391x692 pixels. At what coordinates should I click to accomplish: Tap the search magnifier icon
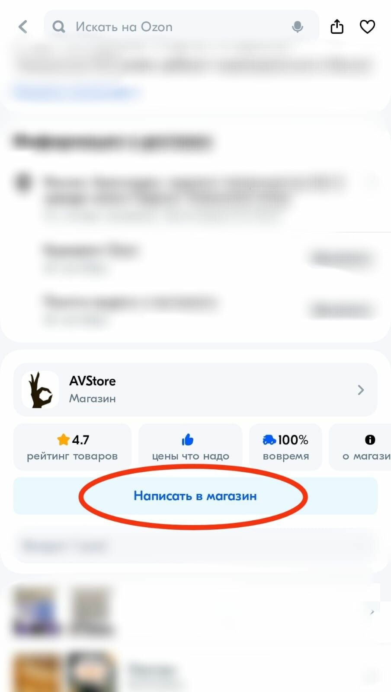[59, 27]
